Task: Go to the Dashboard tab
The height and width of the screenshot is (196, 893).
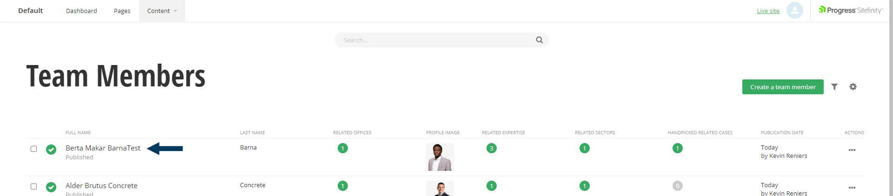Action: click(81, 11)
